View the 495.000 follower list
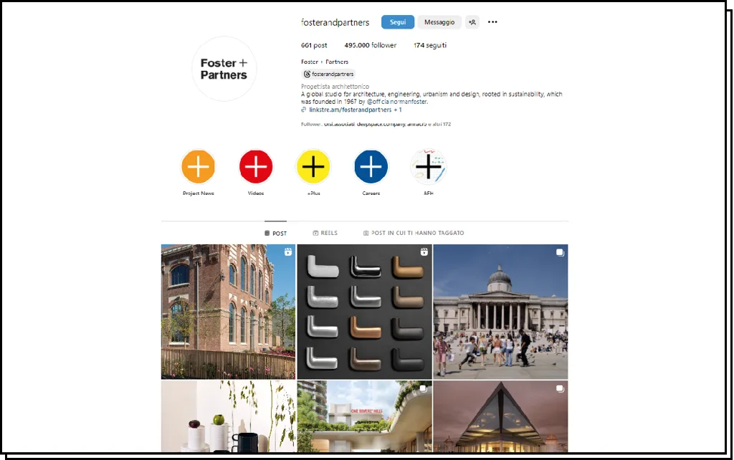Screen dimensions: 734x460 pos(371,45)
